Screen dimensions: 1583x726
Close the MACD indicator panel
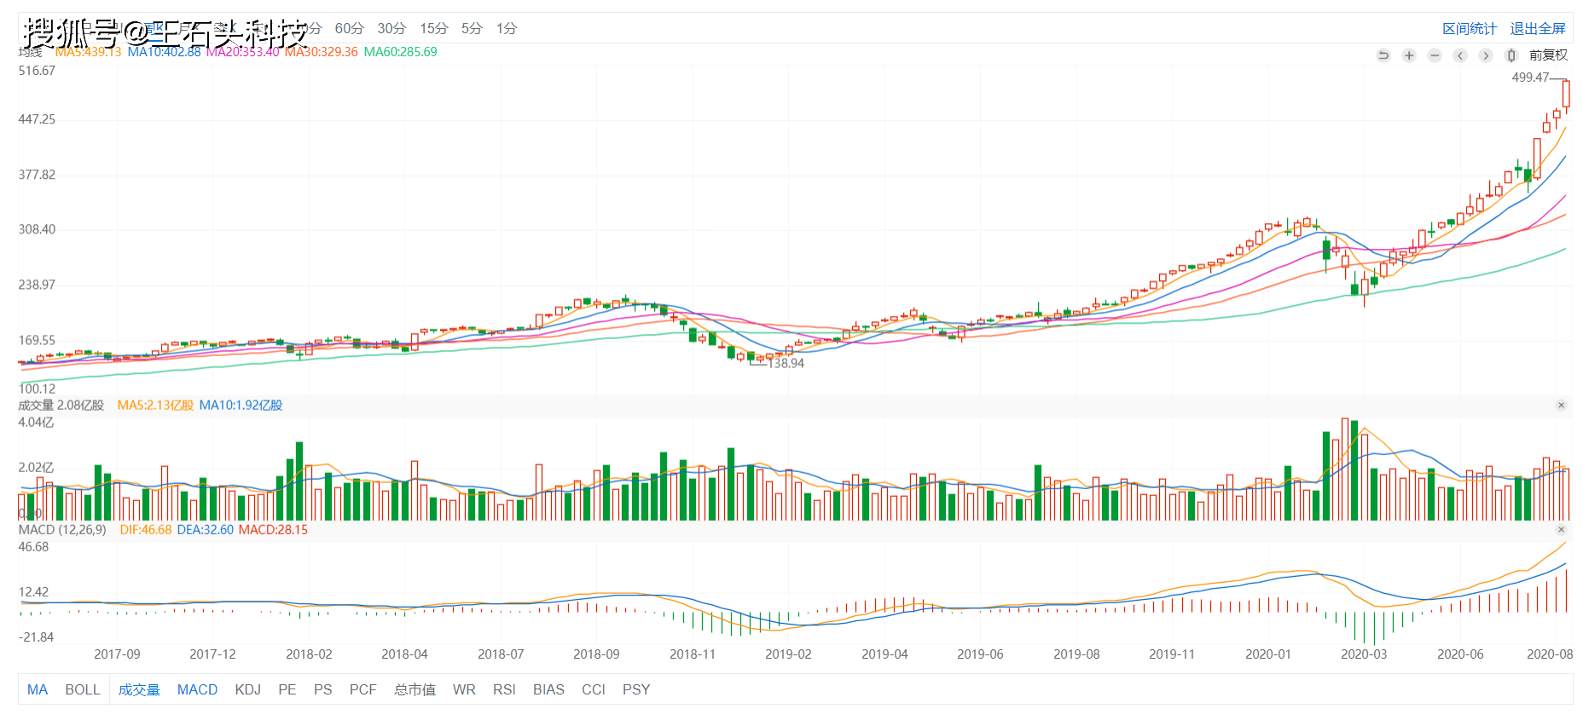coord(1562,530)
